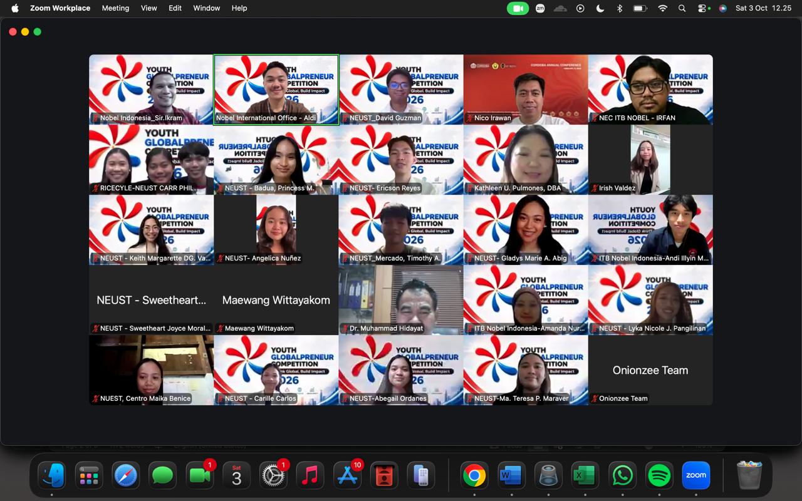Open Launchpad in the Dock
The height and width of the screenshot is (501, 802).
(x=88, y=475)
